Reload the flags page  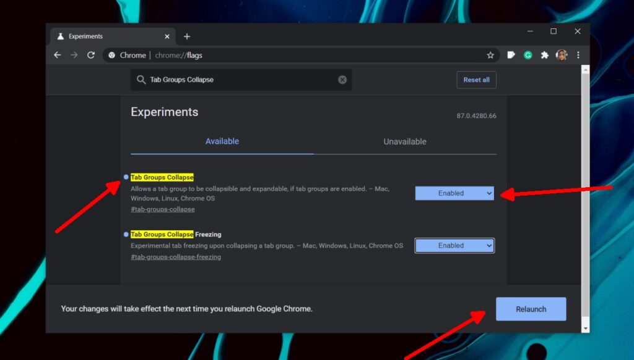90,55
